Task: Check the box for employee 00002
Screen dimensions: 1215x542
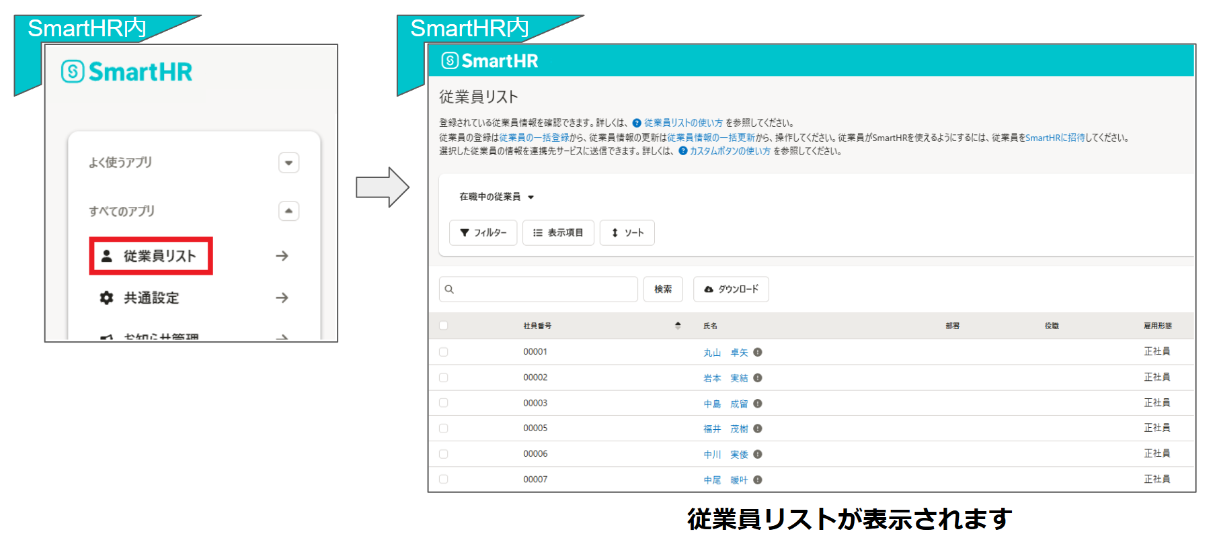Action: tap(443, 377)
